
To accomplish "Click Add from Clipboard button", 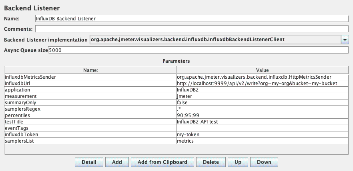I will tap(162, 162).
